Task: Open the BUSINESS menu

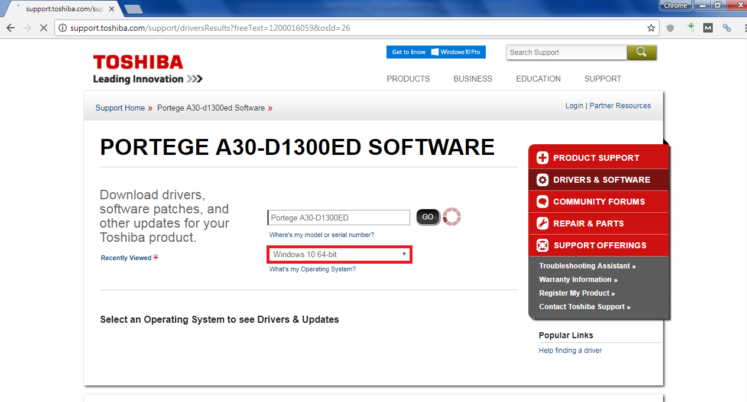Action: click(473, 79)
